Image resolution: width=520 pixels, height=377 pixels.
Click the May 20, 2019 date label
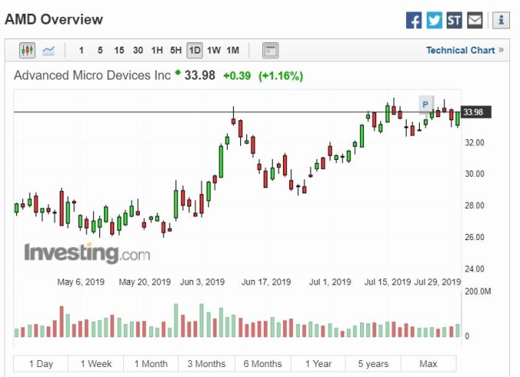tap(145, 282)
